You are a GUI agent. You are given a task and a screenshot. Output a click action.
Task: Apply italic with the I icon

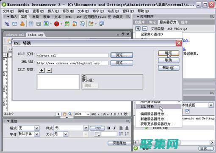click(x=114, y=128)
